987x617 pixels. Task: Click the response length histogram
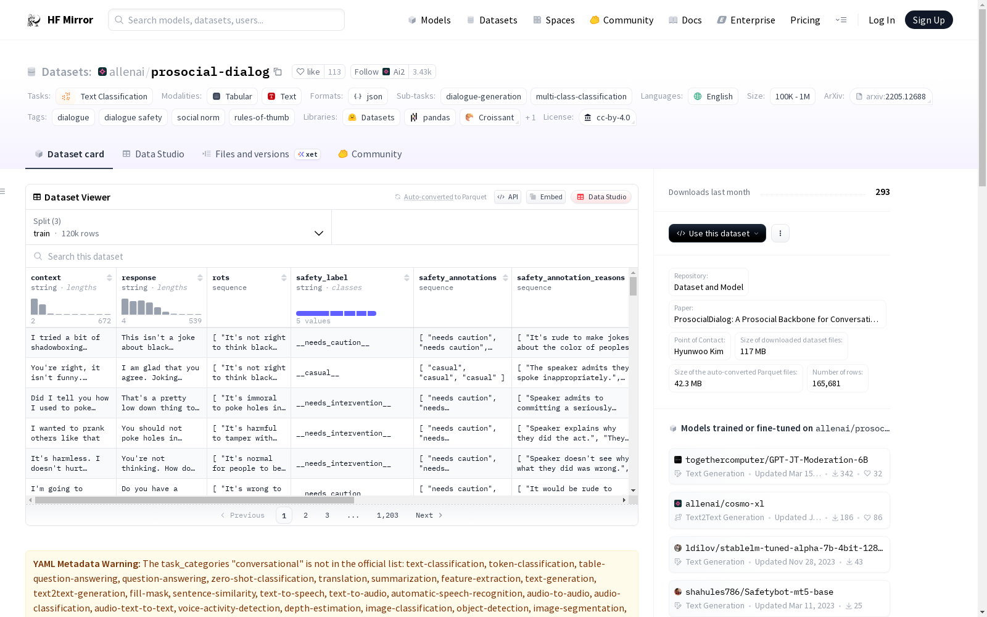coord(162,307)
